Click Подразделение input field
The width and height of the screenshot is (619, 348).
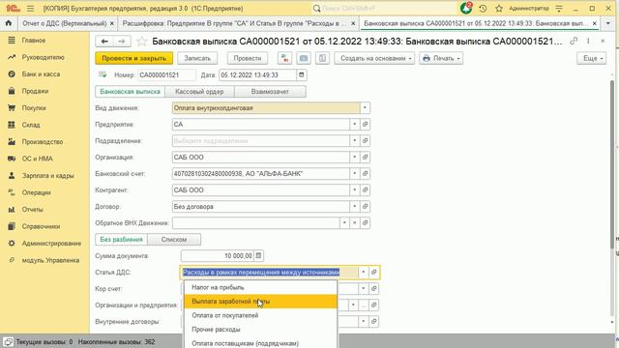(x=260, y=141)
